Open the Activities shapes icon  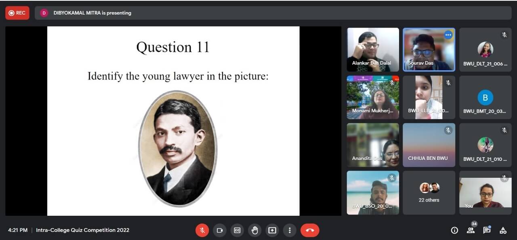coord(503,230)
